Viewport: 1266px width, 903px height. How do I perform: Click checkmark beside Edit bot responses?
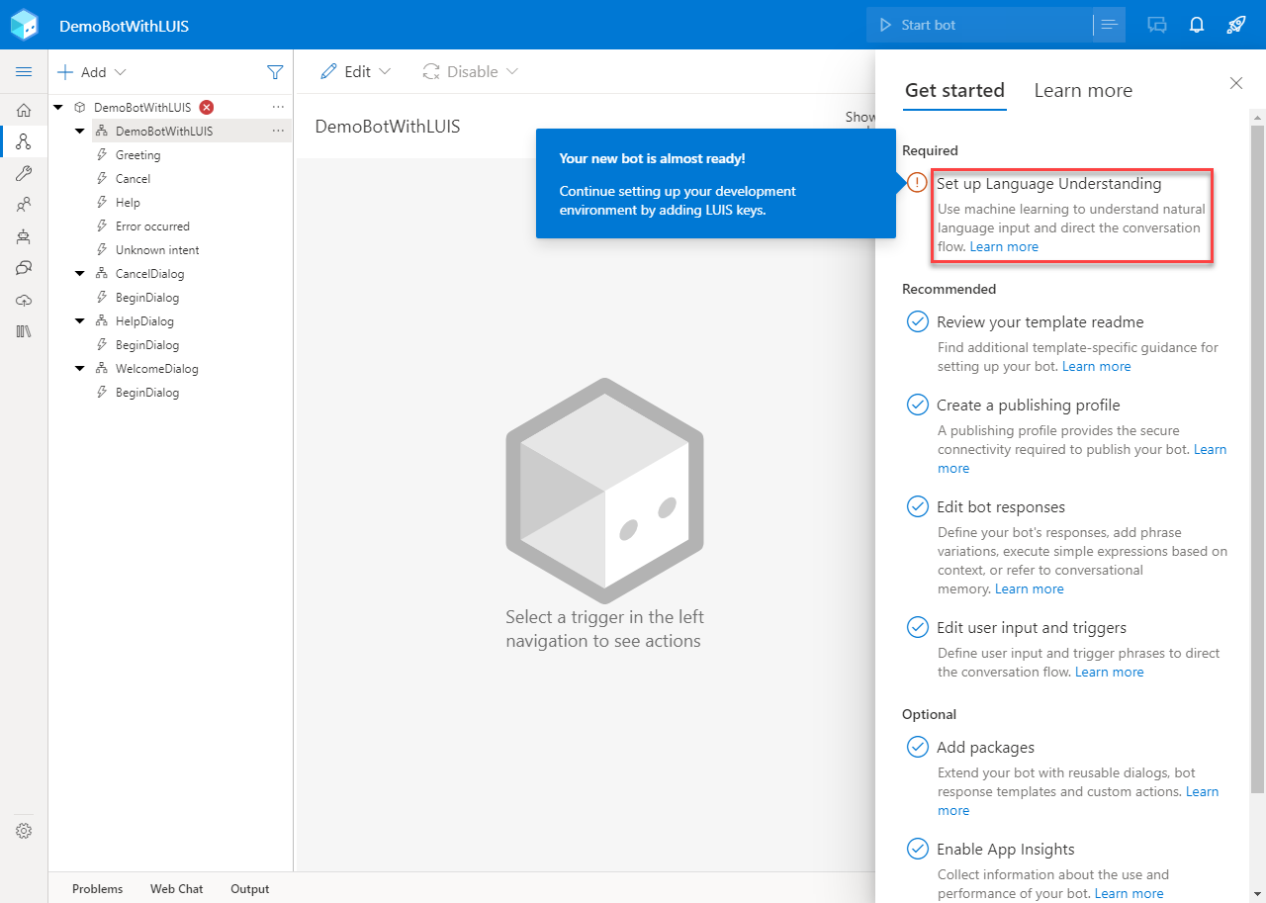(918, 506)
